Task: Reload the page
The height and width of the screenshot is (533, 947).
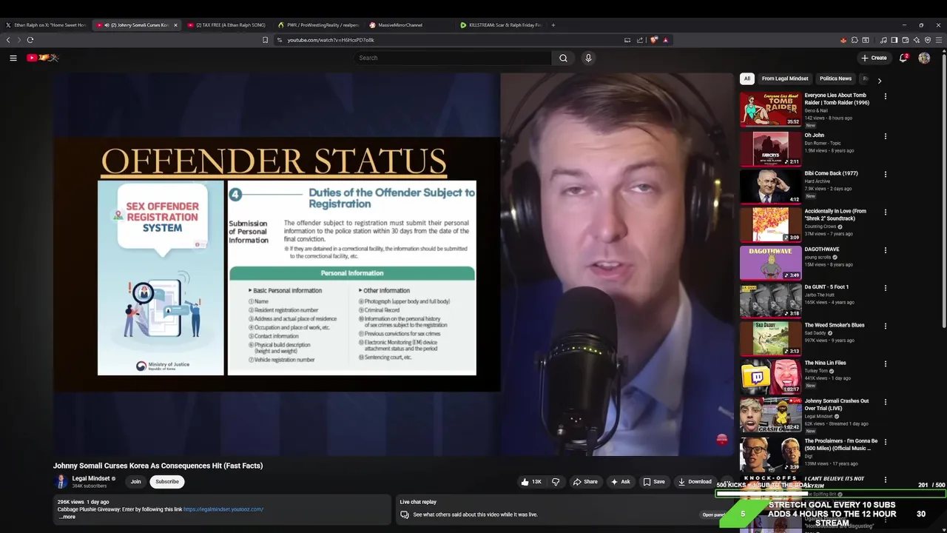Action: [30, 40]
